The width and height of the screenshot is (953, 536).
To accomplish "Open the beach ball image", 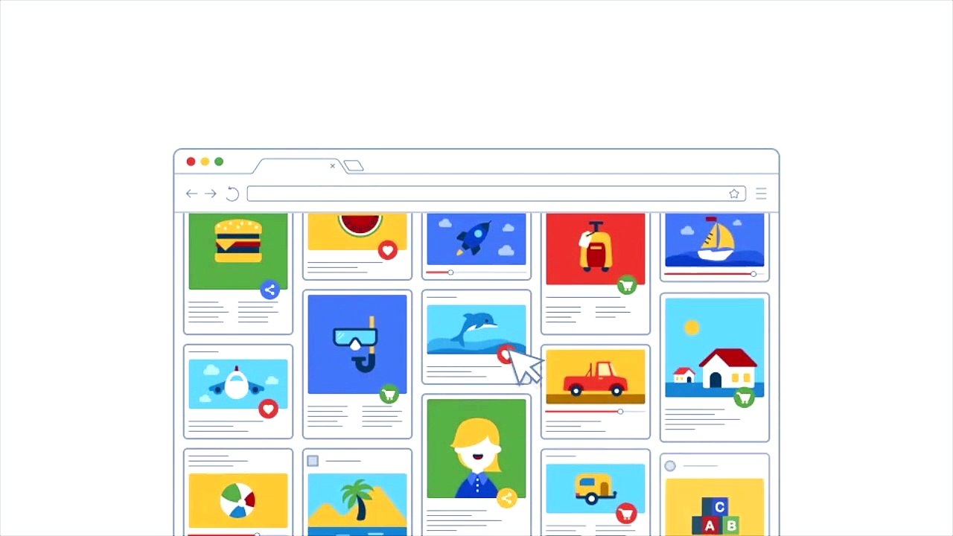I will [x=238, y=501].
